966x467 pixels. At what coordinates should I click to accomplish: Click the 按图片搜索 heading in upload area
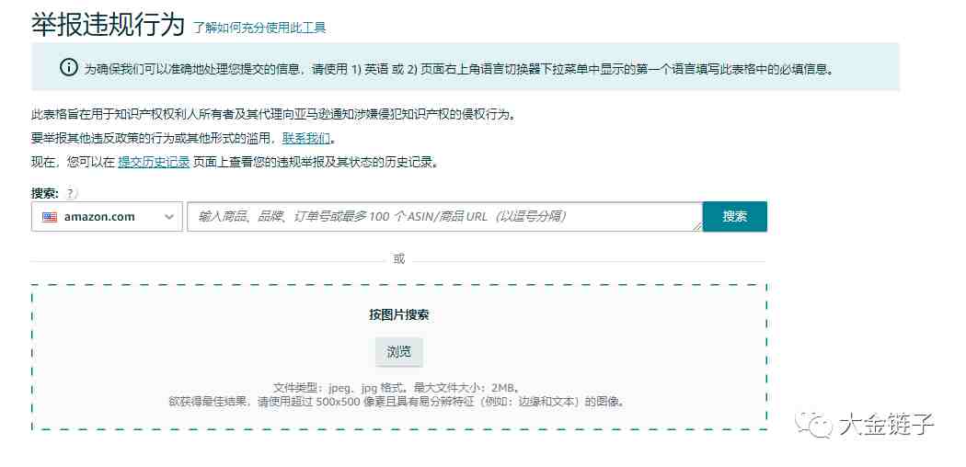(x=398, y=314)
